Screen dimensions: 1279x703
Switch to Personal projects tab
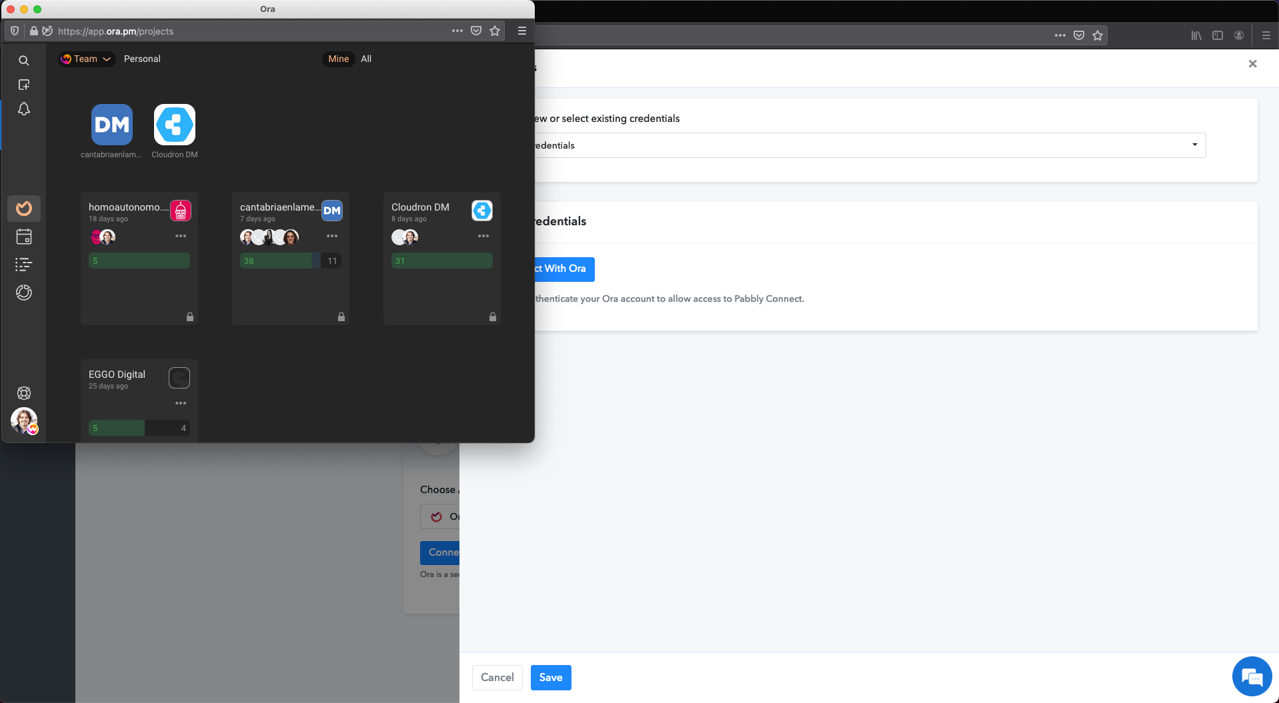click(x=142, y=59)
